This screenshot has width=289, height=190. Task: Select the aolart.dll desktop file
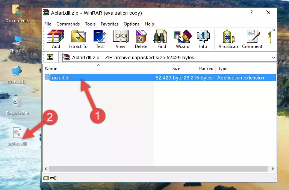pos(17,137)
